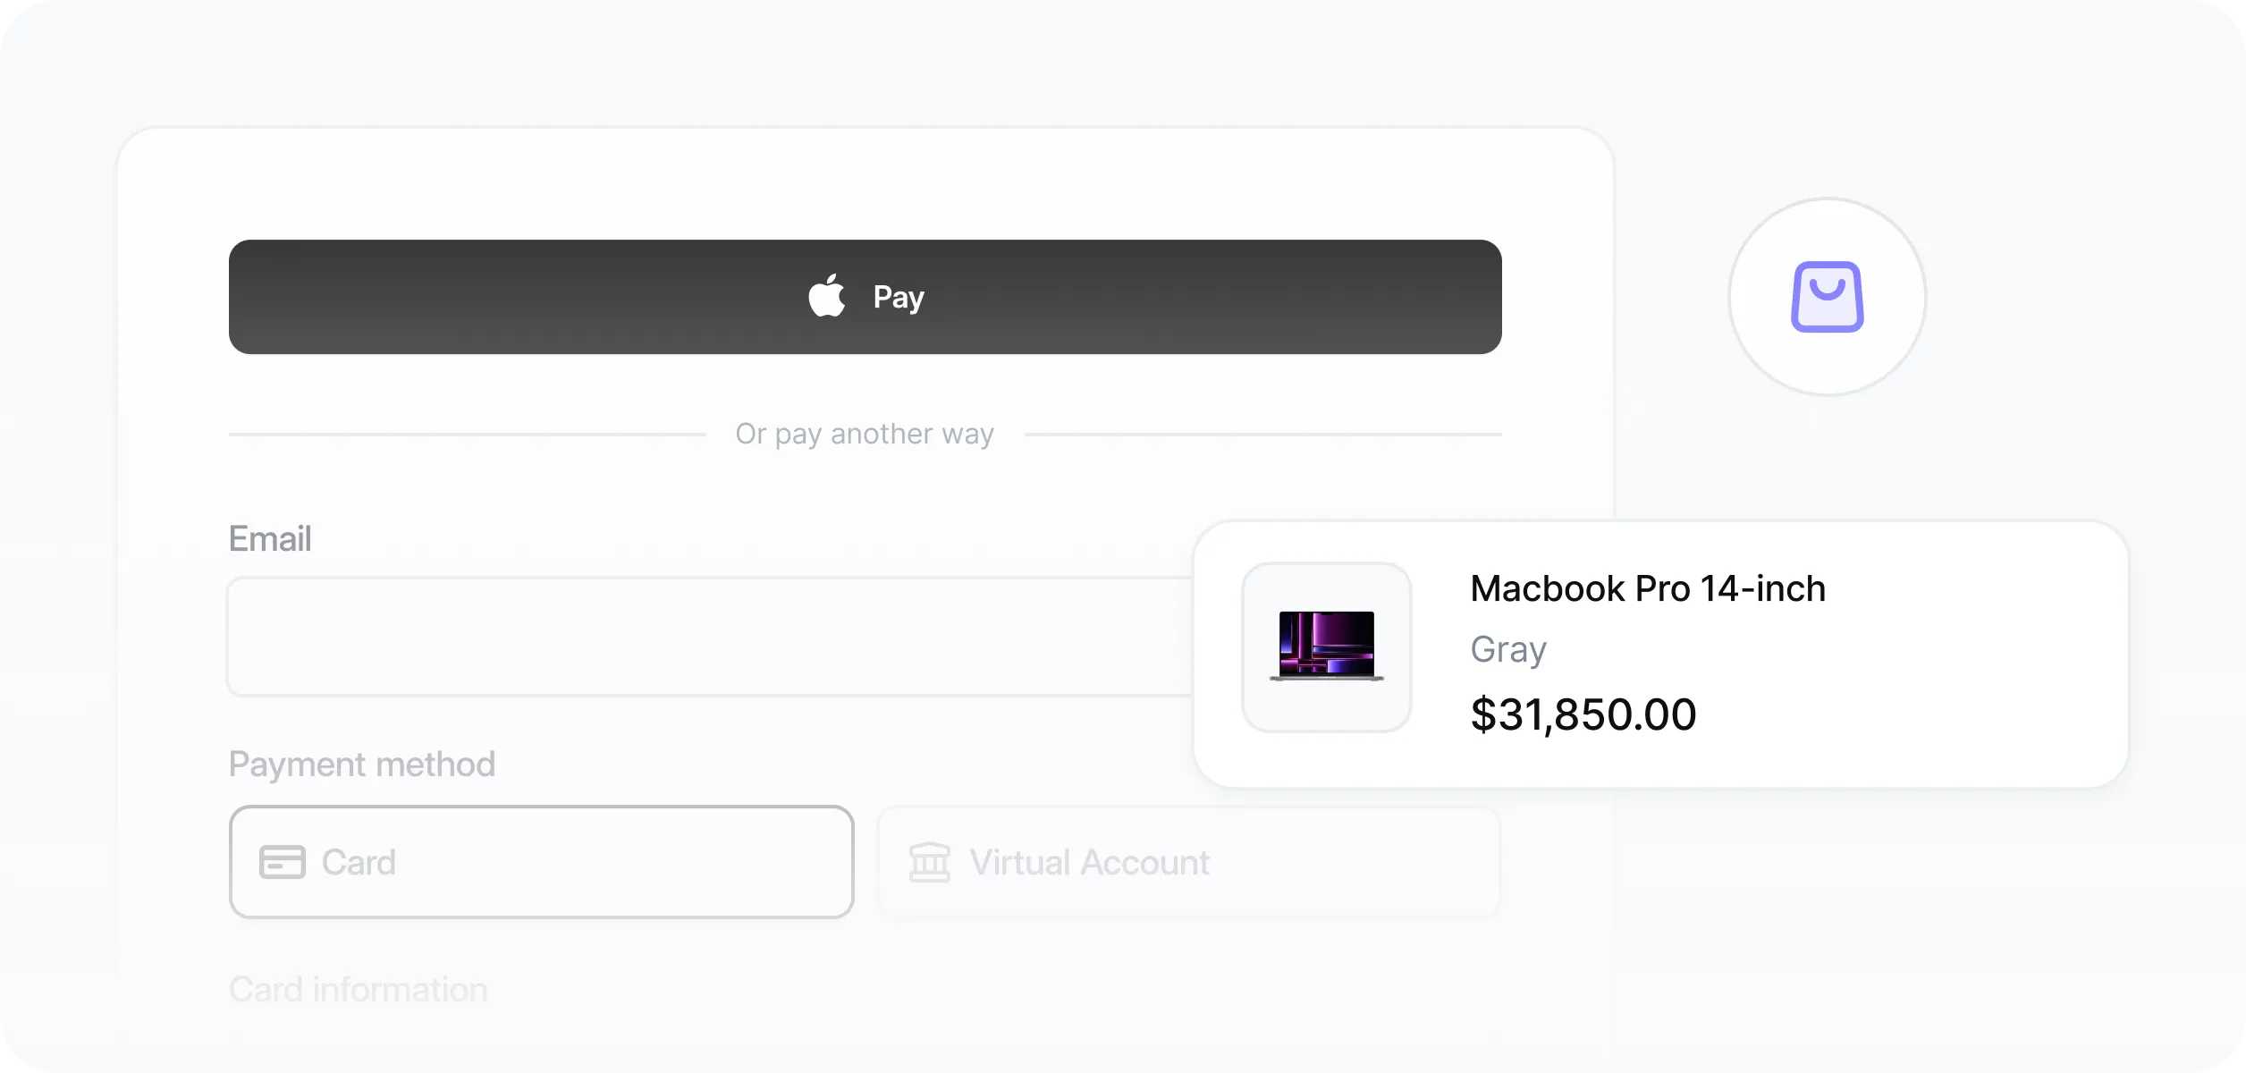Click the Card information section heading

pyautogui.click(x=359, y=988)
